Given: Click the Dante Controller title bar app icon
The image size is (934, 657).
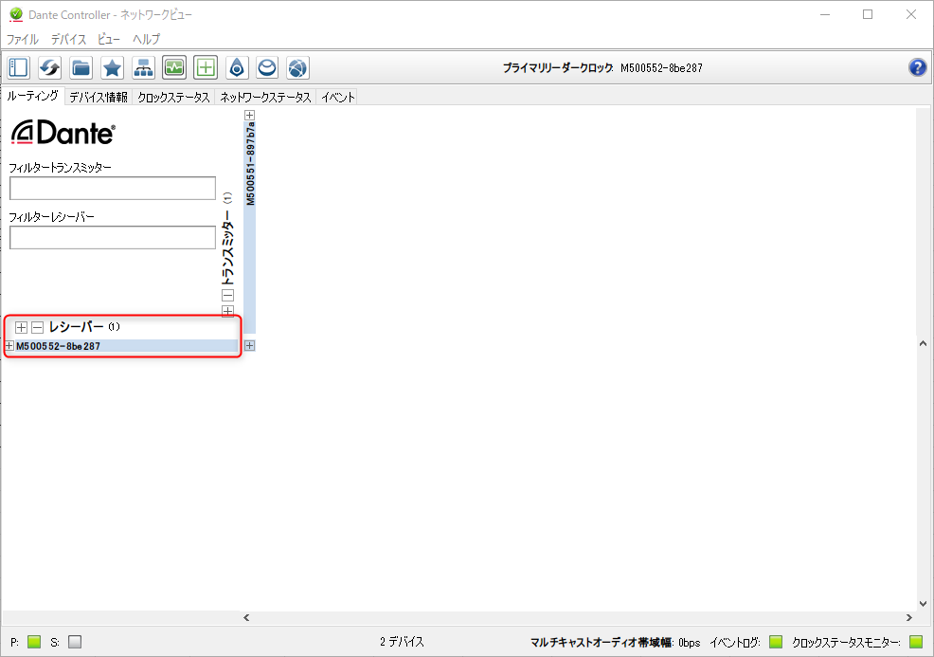Looking at the screenshot, I should [x=16, y=13].
